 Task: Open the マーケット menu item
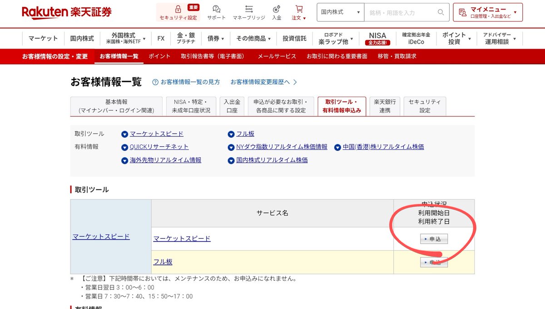coord(43,38)
